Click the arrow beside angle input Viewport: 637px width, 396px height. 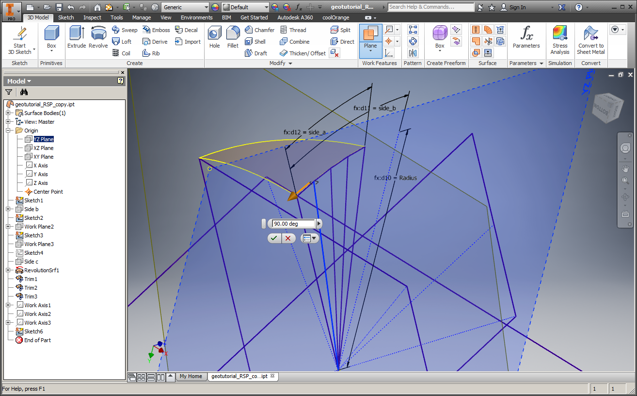tap(319, 224)
